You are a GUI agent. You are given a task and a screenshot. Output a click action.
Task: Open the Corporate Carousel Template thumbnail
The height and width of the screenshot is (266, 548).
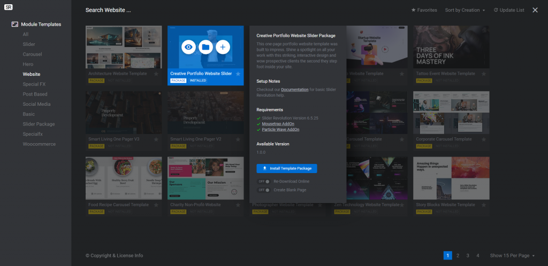click(x=451, y=113)
